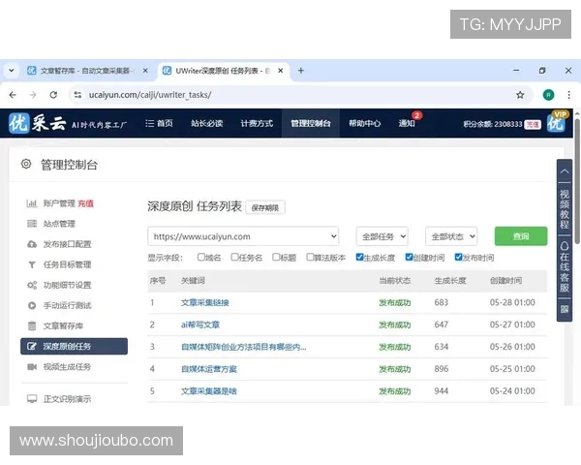Screen dimensions: 581x465
Task: Enable the 域名 field checkbox
Action: 201,257
